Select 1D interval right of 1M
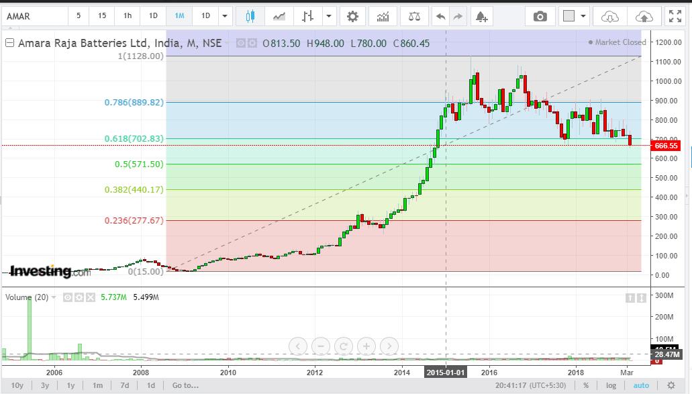This screenshot has width=692, height=394. pyautogui.click(x=205, y=16)
